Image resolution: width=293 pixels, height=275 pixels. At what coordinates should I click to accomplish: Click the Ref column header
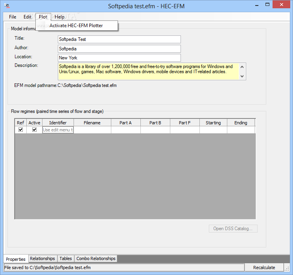20,123
